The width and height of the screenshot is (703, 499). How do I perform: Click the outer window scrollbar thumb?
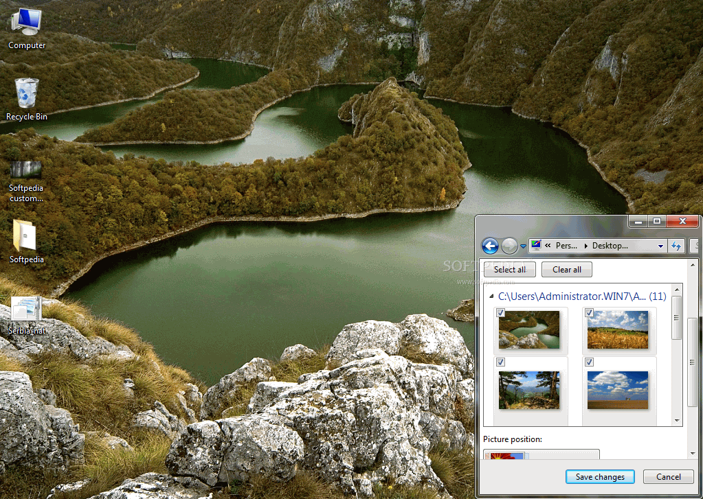693,362
